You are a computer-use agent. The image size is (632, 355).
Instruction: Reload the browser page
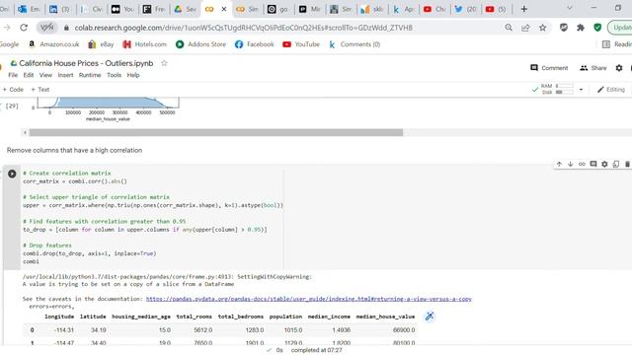pos(24,28)
